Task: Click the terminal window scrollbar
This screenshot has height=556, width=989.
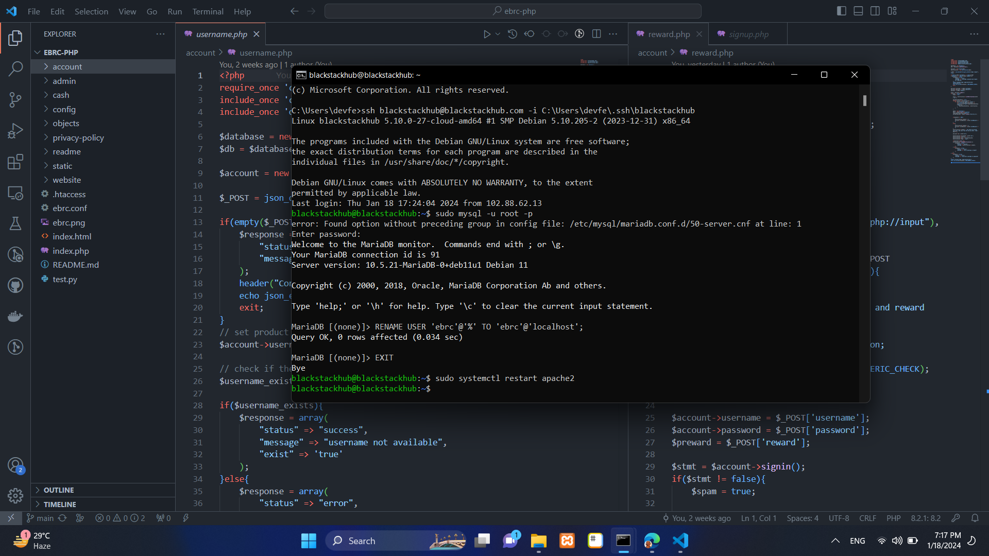Action: click(864, 101)
